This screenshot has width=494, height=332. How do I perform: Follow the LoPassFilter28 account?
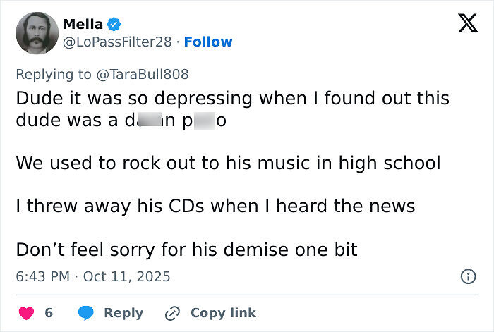tap(208, 42)
